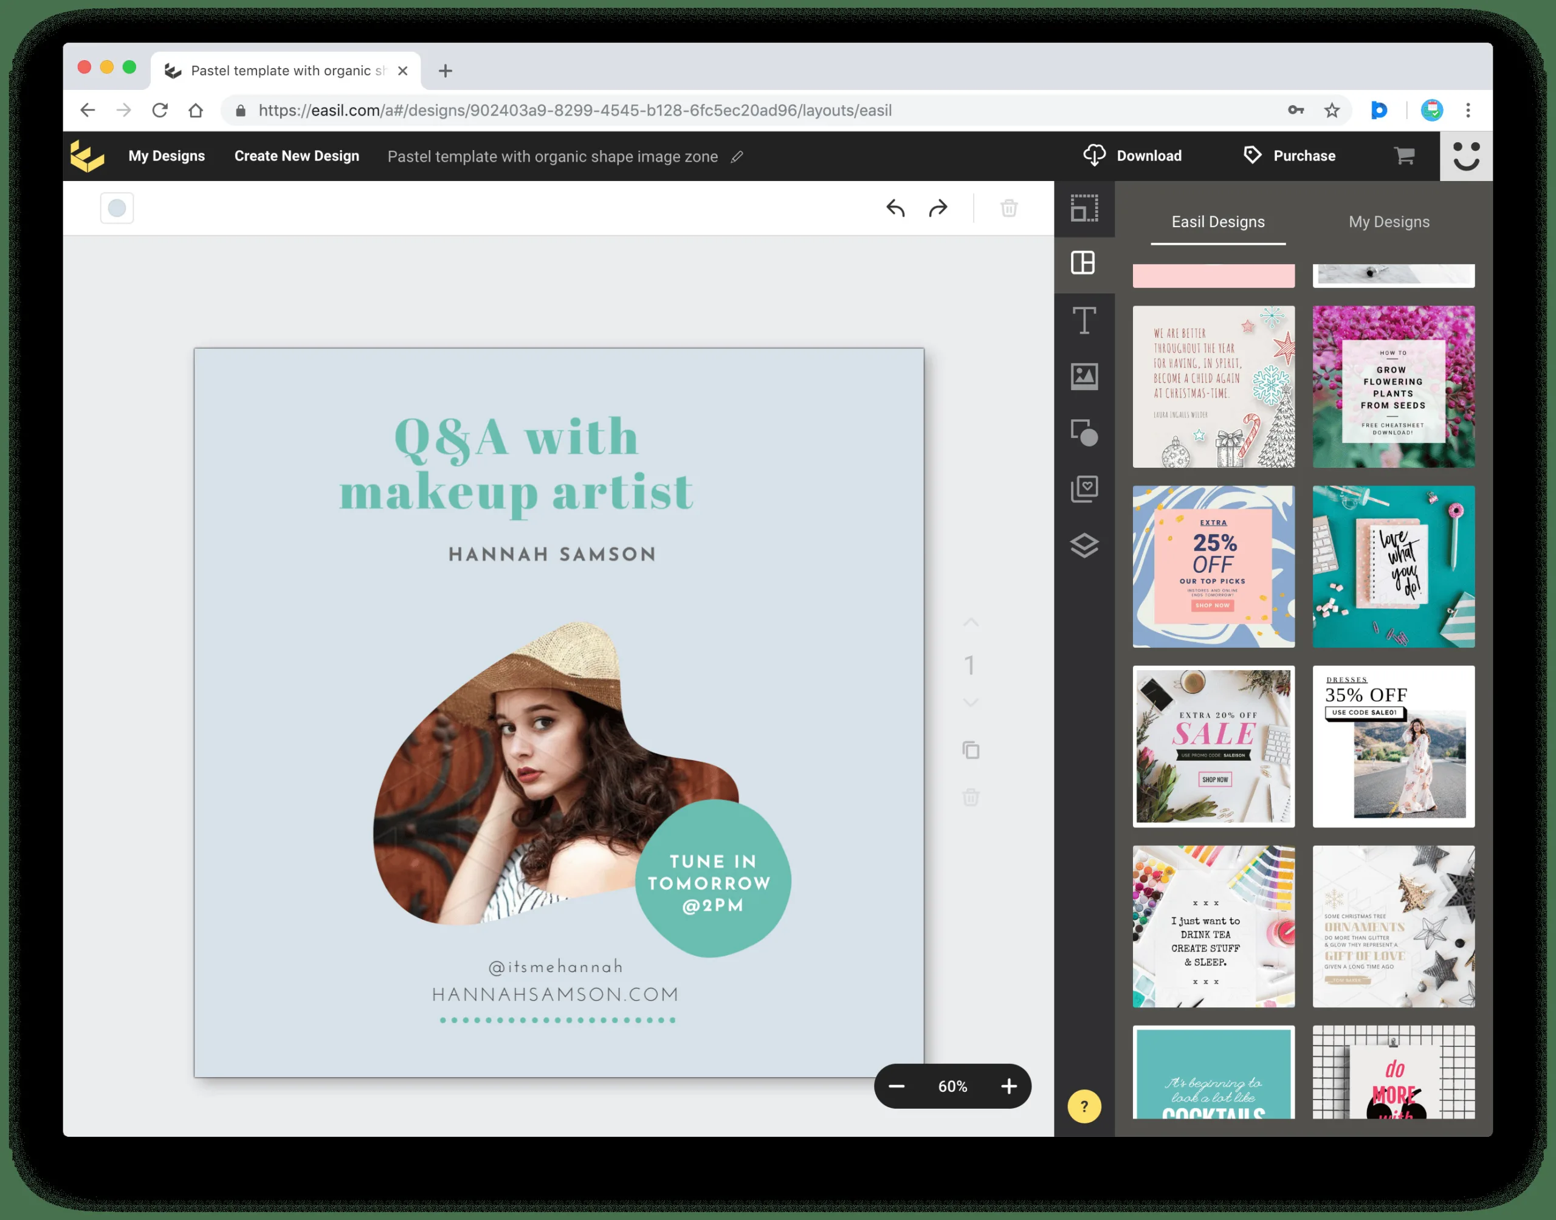Screen dimensions: 1556x1220
Task: Open the background color swatch
Action: click(x=117, y=208)
